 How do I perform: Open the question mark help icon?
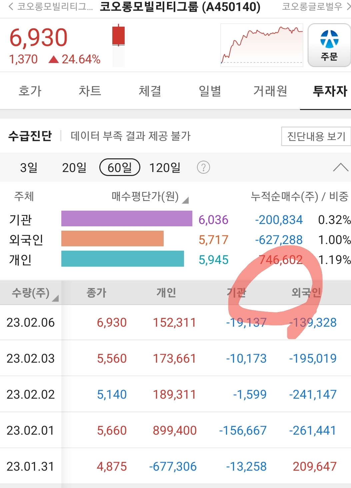click(203, 167)
